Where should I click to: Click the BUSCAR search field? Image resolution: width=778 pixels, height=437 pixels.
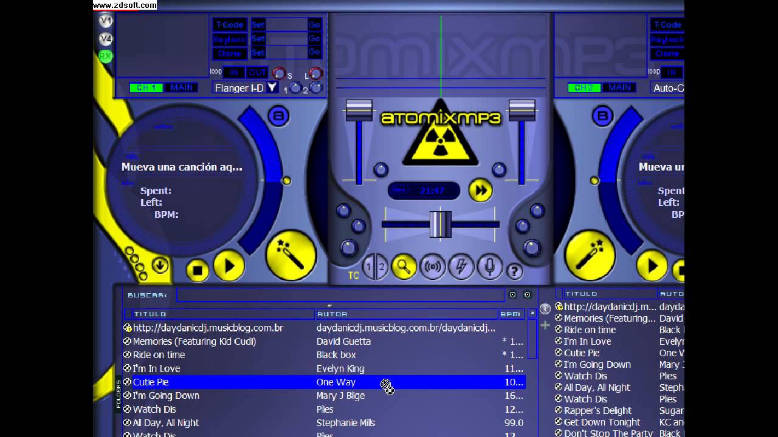[x=340, y=295]
